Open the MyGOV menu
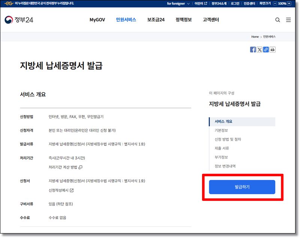This screenshot has width=300, height=238. pos(97,20)
